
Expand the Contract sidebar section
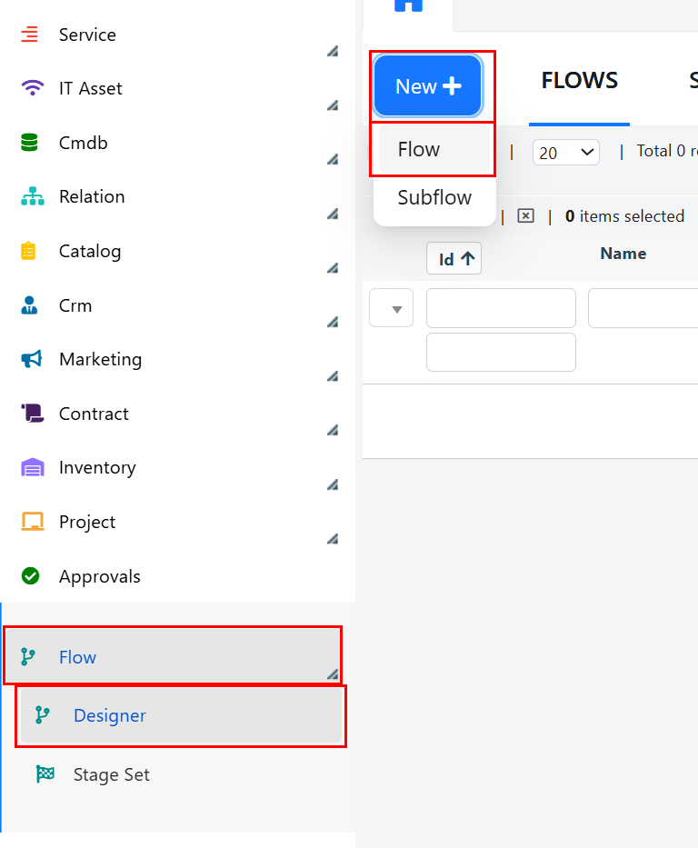[333, 431]
